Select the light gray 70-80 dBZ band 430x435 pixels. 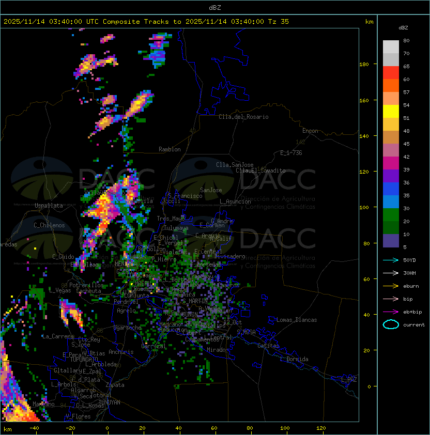click(391, 47)
